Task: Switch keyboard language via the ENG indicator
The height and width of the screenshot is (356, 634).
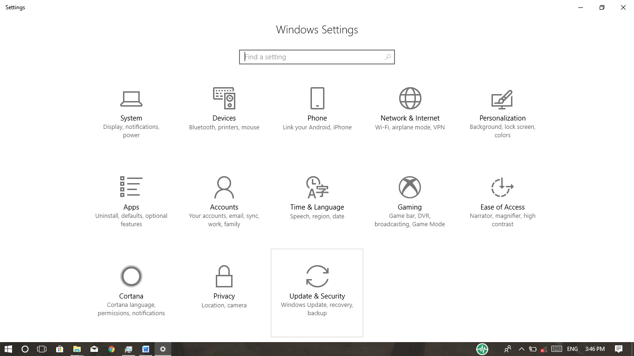Action: pyautogui.click(x=572, y=349)
